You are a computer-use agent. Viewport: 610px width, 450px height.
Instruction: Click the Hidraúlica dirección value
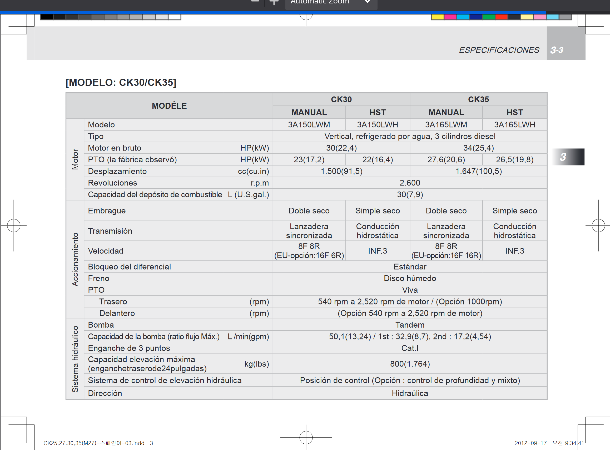tap(410, 393)
